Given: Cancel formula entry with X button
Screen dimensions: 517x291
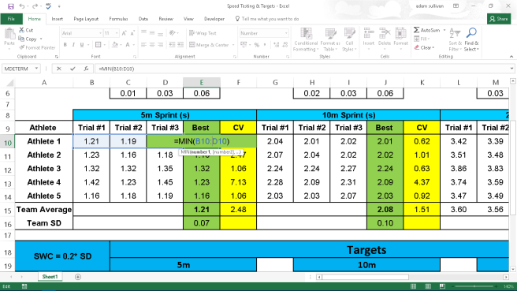Looking at the screenshot, I should [x=58, y=69].
